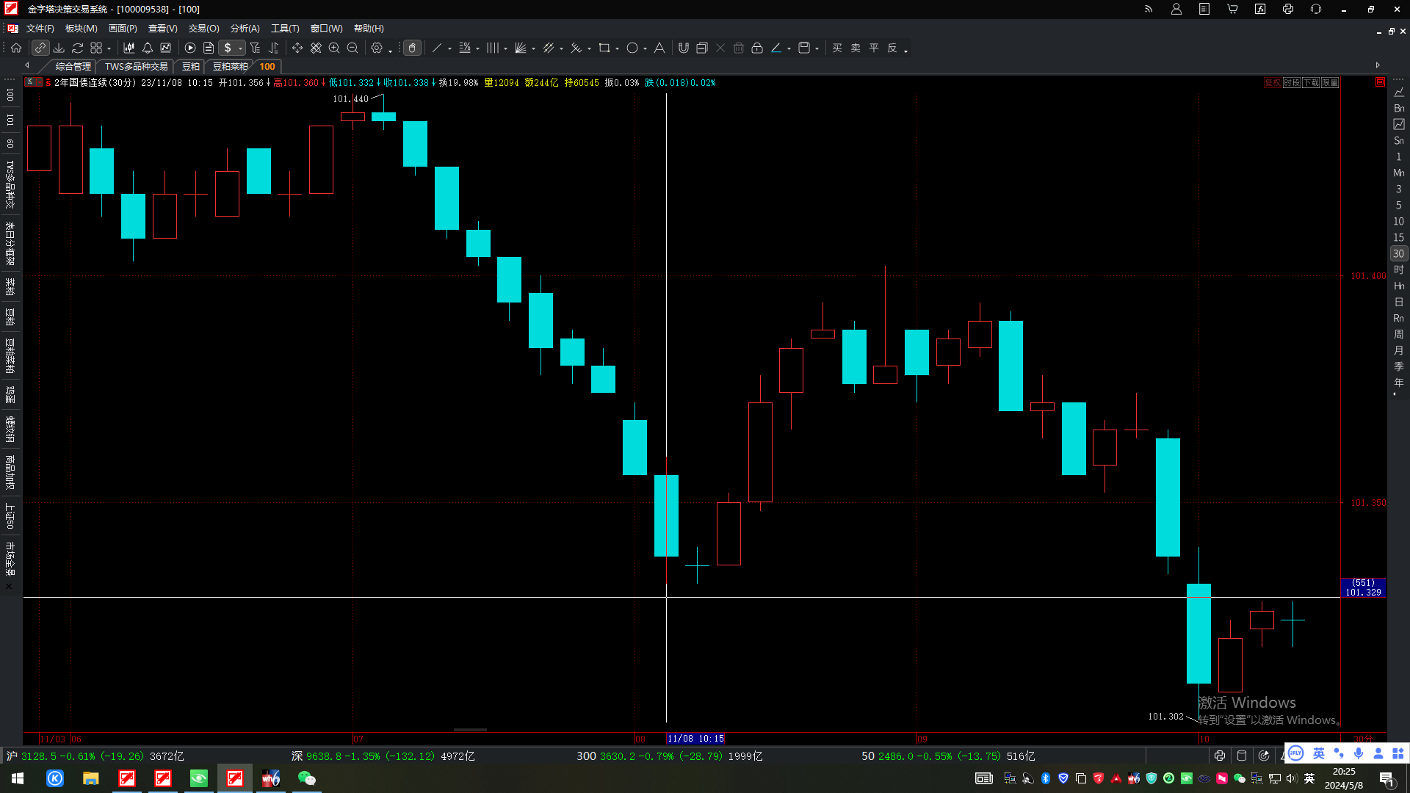Viewport: 1410px width, 793px height.
Task: Toggle the hand pan mode button
Action: (x=413, y=48)
